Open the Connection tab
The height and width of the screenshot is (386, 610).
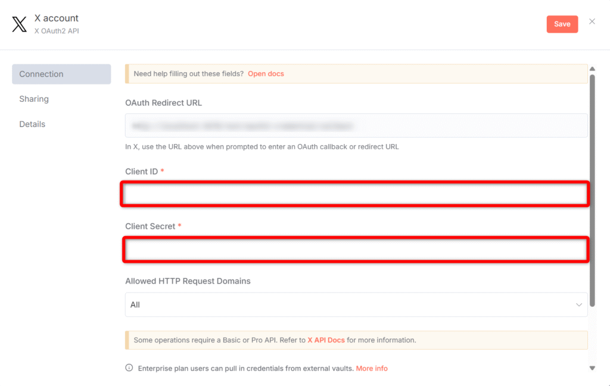pyautogui.click(x=61, y=74)
